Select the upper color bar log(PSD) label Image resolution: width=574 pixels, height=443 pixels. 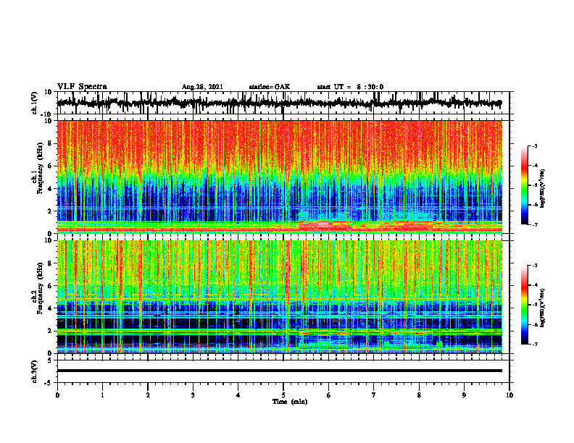coord(543,189)
